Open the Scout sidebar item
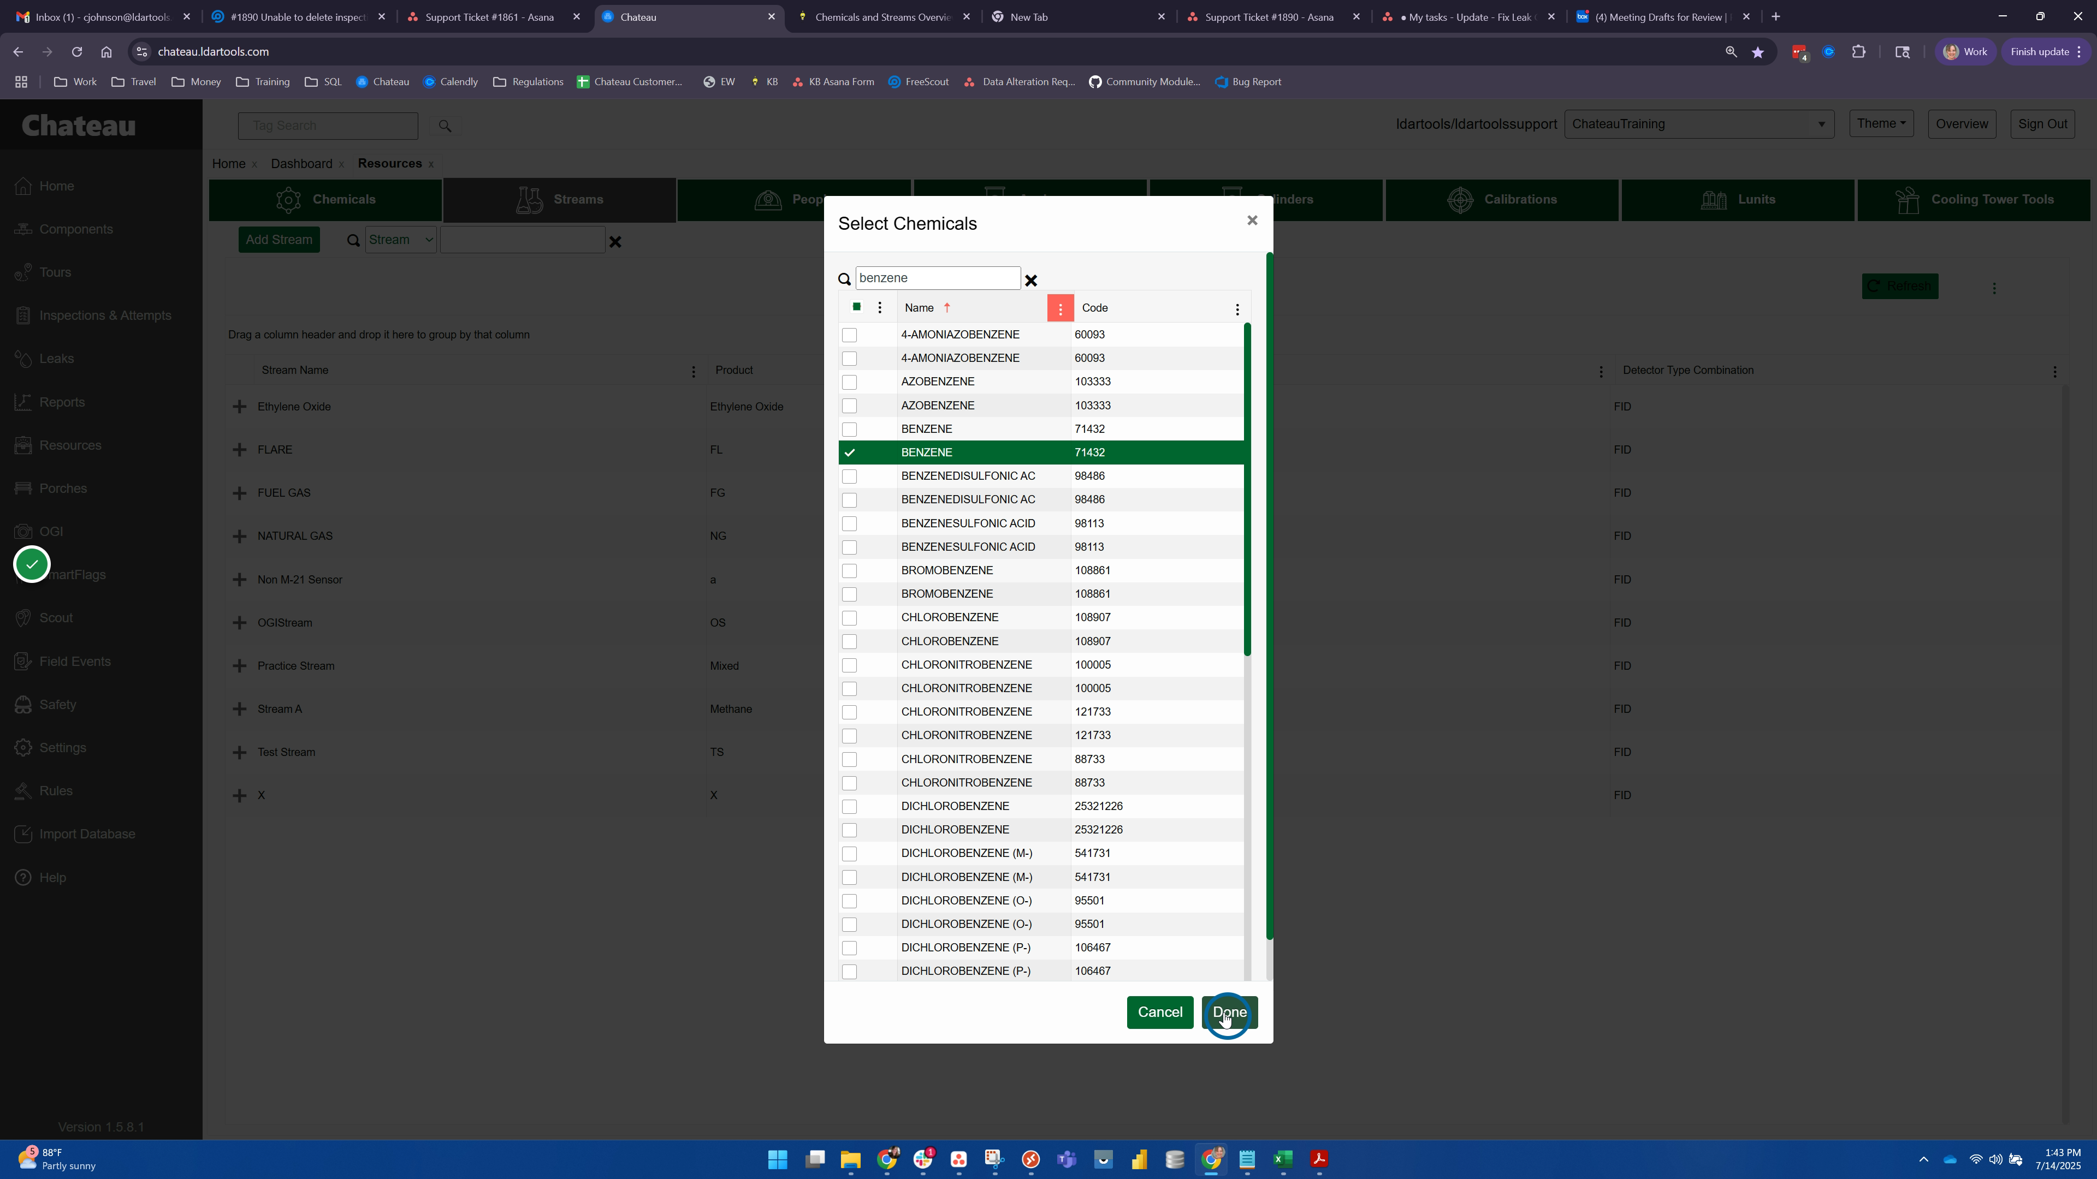The width and height of the screenshot is (2097, 1179). [x=55, y=618]
